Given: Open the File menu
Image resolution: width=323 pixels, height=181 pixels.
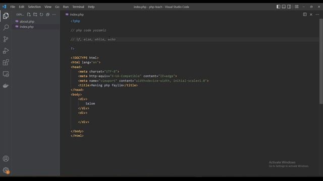Looking at the screenshot, I should coord(13,7).
